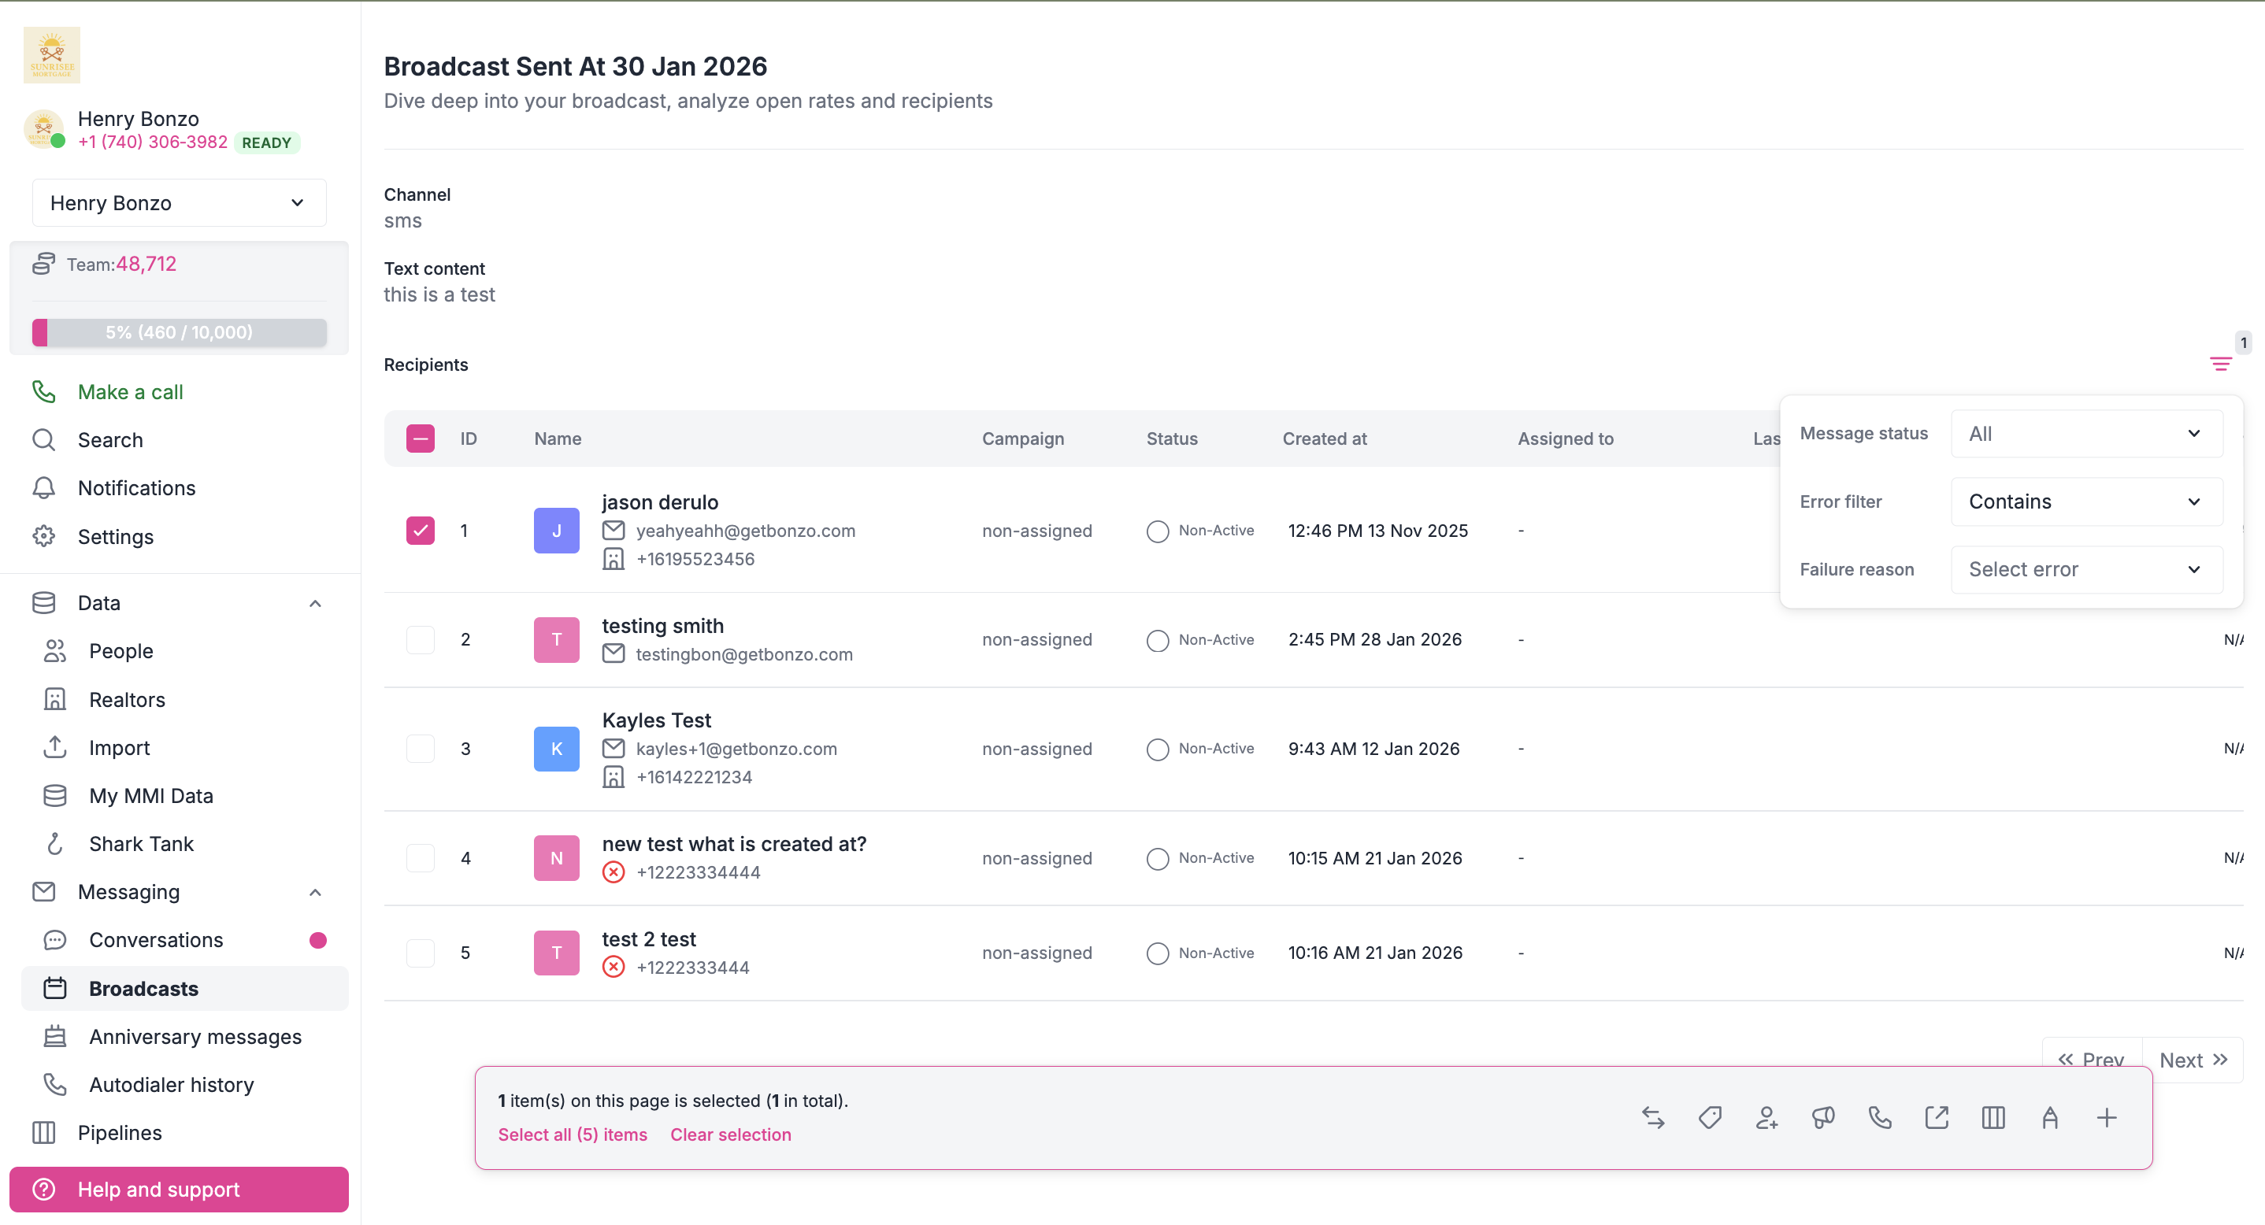This screenshot has height=1225, width=2265.
Task: Open the Error filter Contains dropdown
Action: click(x=2086, y=501)
